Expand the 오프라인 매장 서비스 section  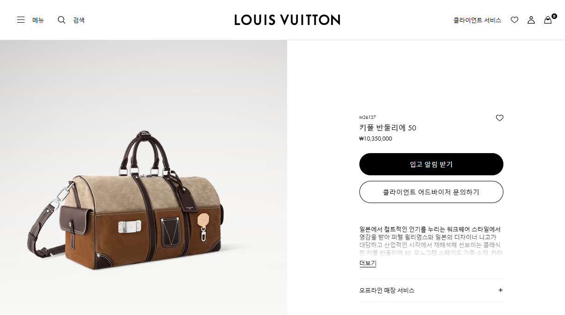click(431, 290)
